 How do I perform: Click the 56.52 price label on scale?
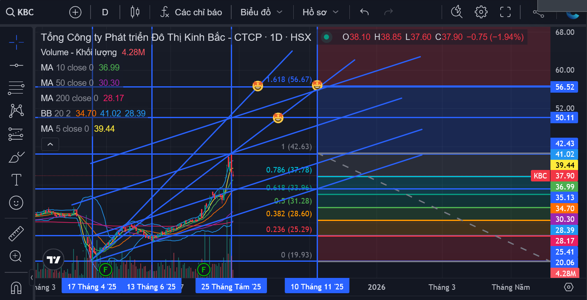click(x=564, y=87)
